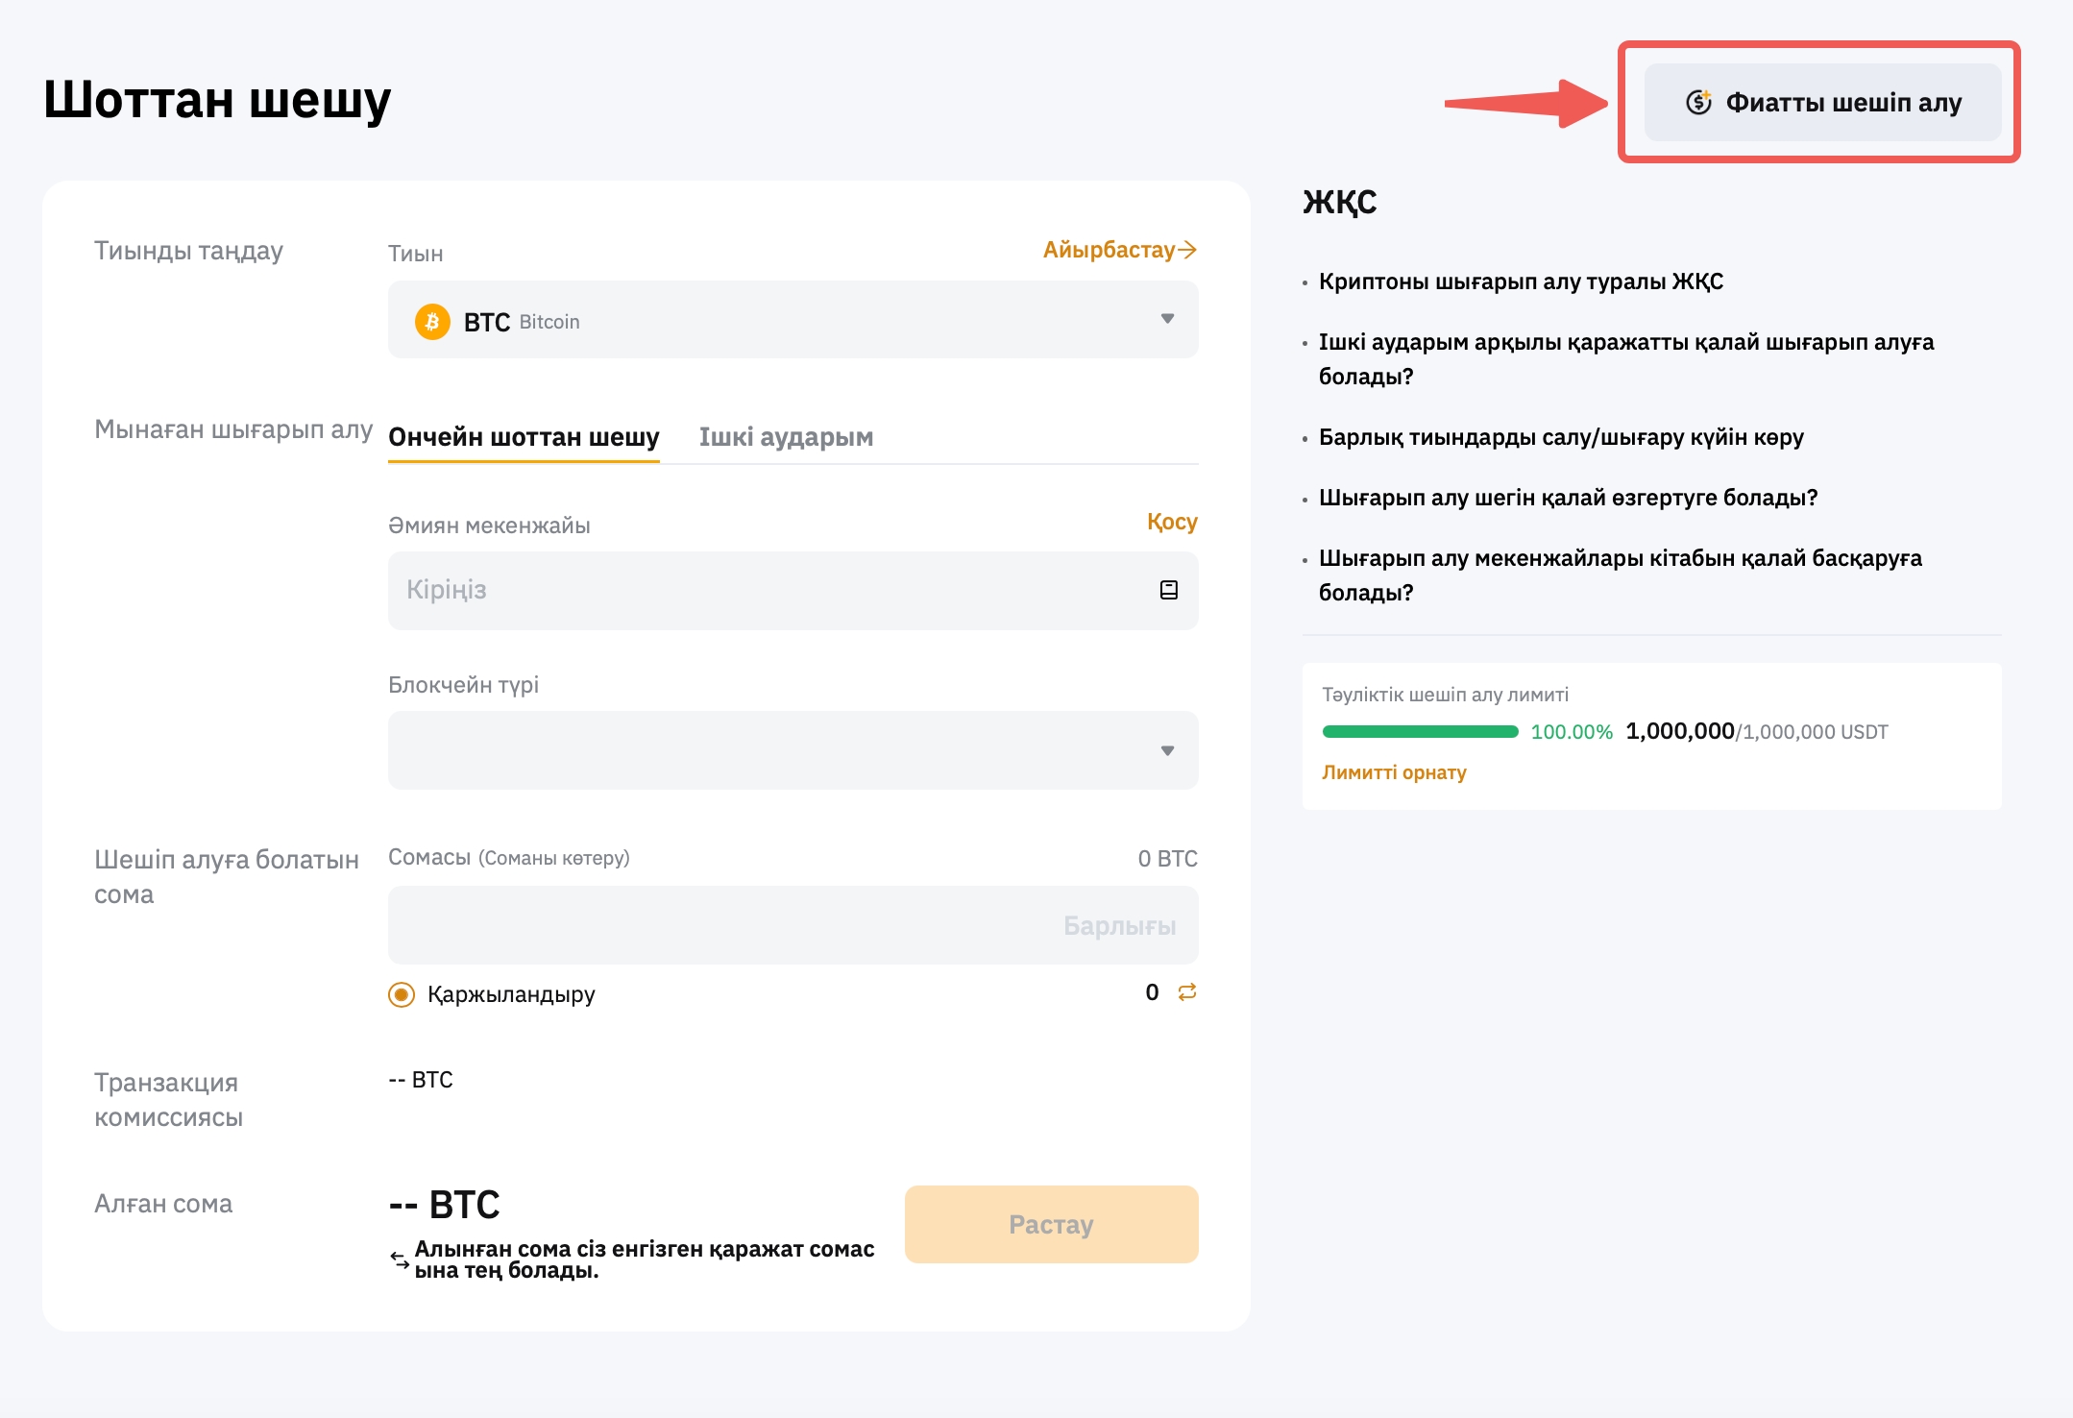This screenshot has height=1418, width=2073.
Task: Click the orange swap arrows icon
Action: 1187,992
